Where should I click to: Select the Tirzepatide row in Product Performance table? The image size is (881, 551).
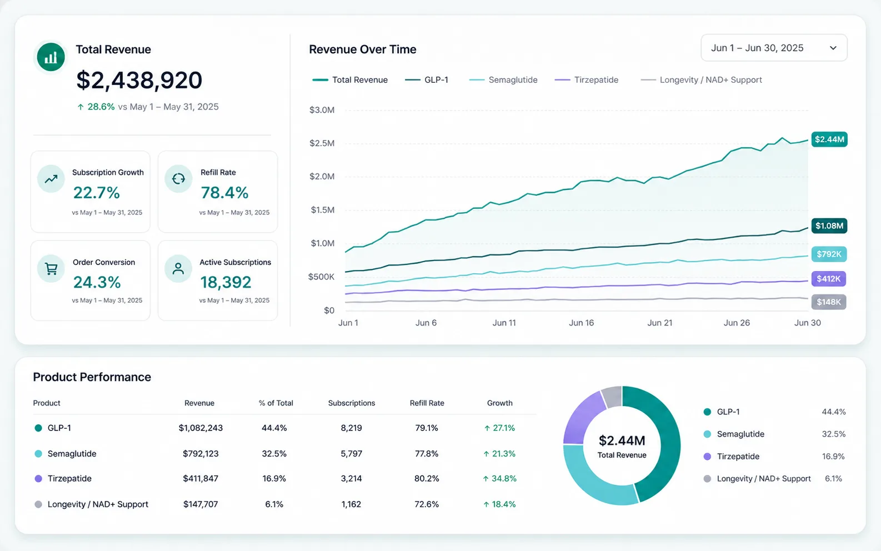click(x=284, y=479)
